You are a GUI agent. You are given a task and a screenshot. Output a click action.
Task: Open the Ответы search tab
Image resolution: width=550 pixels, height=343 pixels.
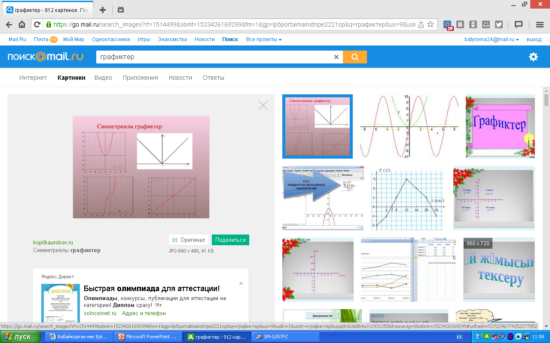click(x=214, y=78)
